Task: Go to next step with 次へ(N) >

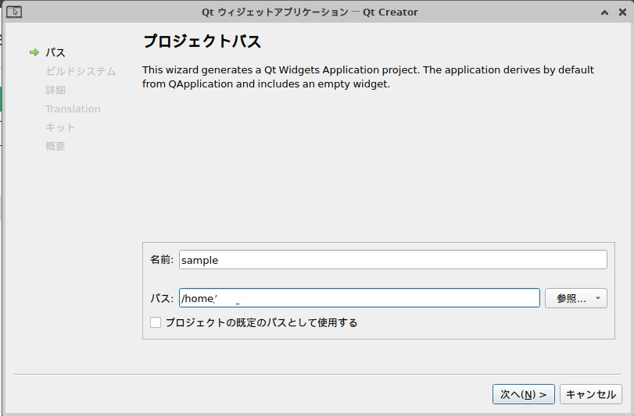Action: point(523,394)
